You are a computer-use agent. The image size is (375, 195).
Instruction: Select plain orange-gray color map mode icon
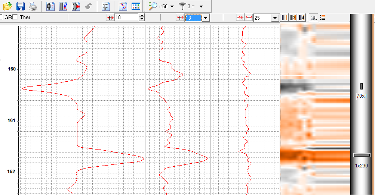[x=285, y=18]
